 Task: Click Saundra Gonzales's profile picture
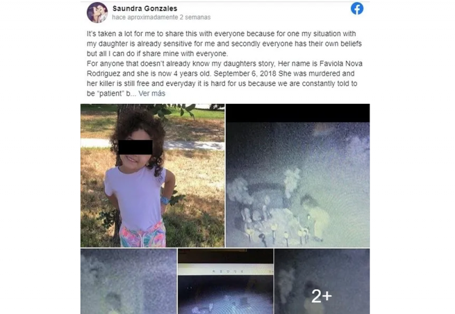point(97,12)
